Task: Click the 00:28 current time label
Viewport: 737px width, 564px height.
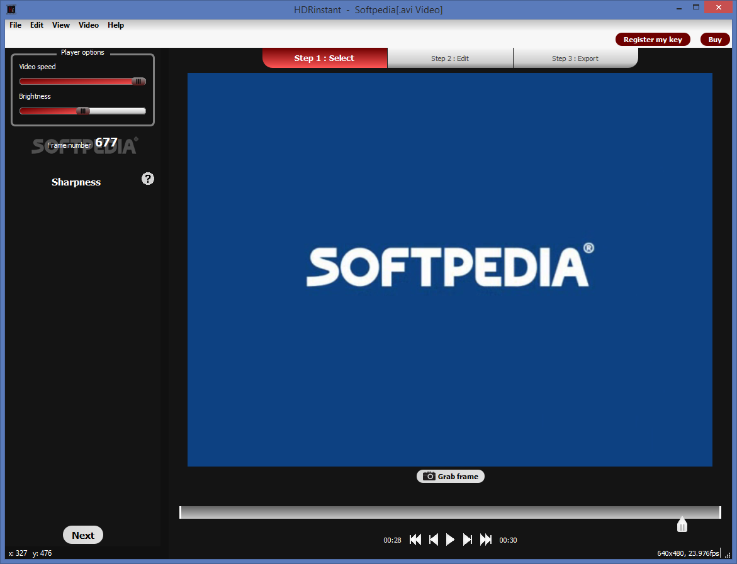Action: point(393,540)
